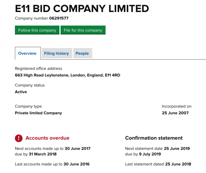Click last statement dated 25 June 2018

coord(178,164)
